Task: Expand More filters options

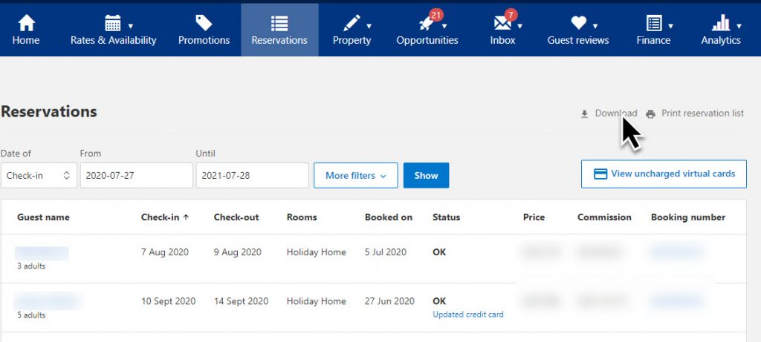Action: 356,175
